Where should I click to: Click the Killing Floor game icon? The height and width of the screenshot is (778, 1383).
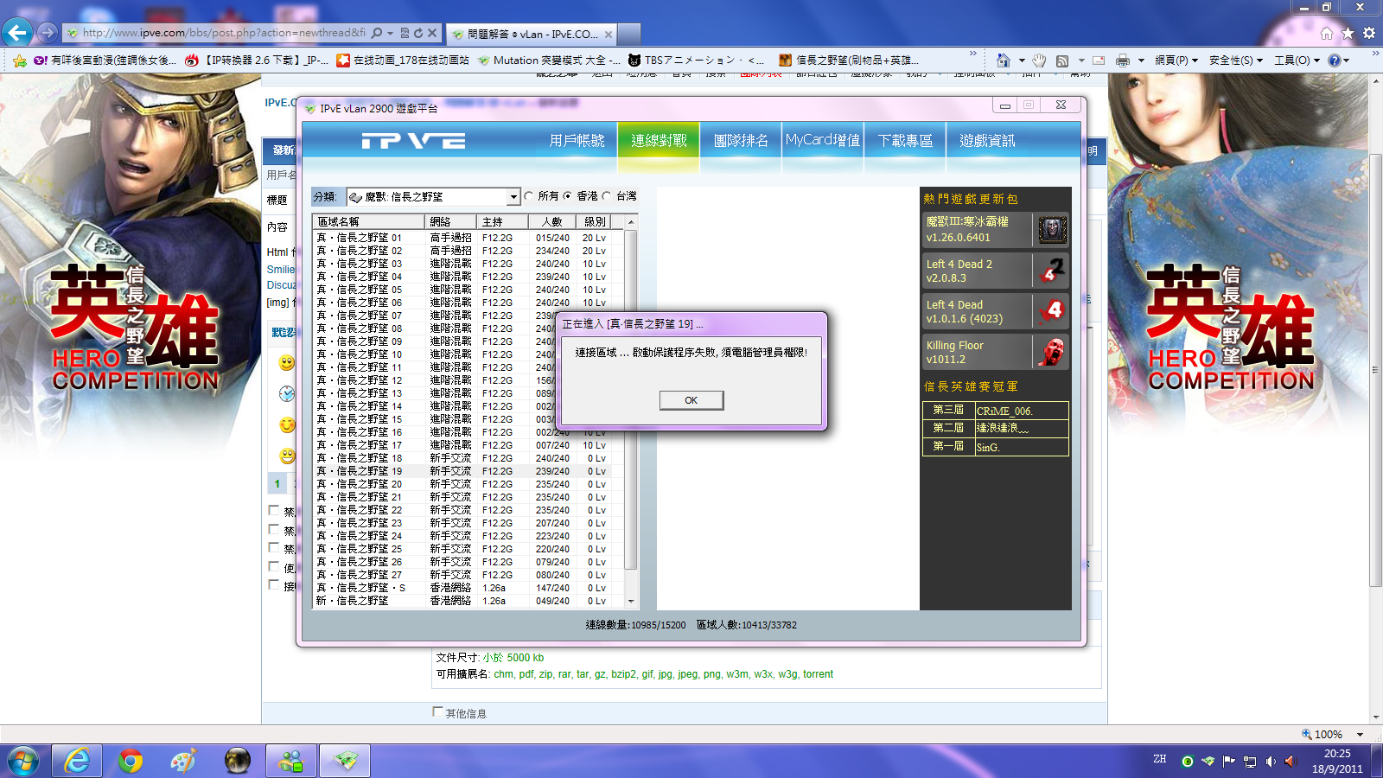(x=1051, y=352)
